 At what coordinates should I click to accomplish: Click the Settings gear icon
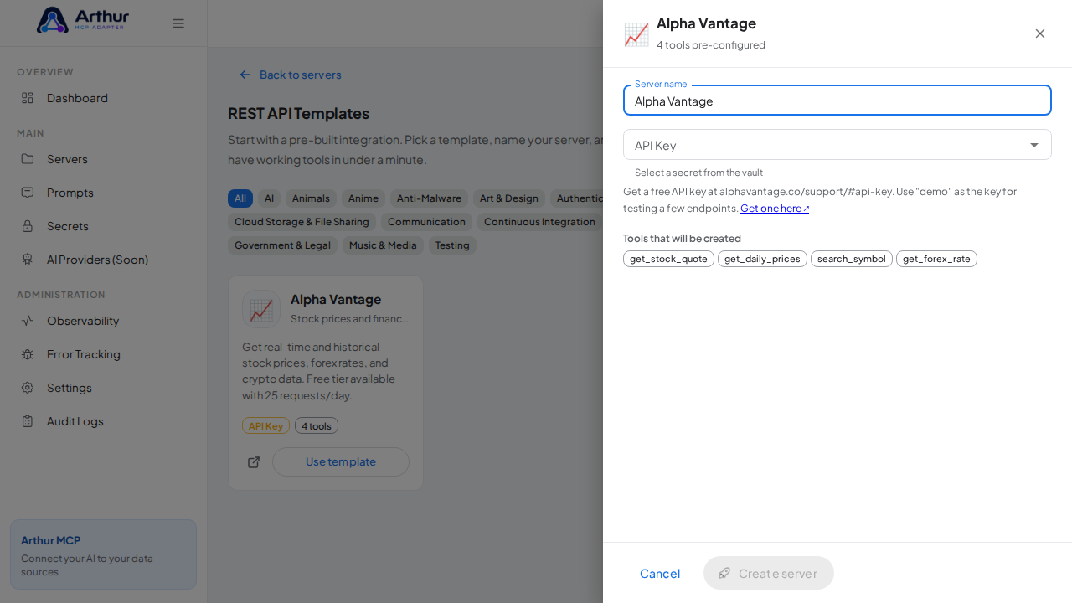28,388
